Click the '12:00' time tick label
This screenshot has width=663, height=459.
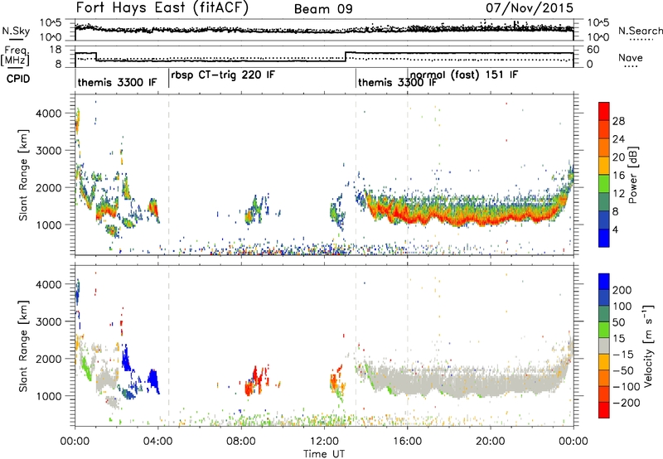[x=324, y=442]
